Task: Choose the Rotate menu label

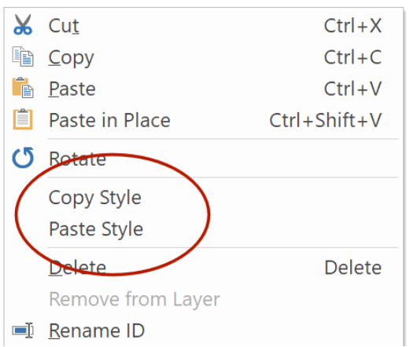Action: click(78, 159)
